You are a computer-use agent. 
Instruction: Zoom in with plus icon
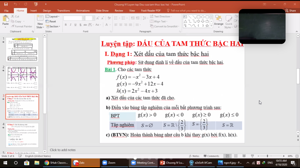tap(284, 156)
